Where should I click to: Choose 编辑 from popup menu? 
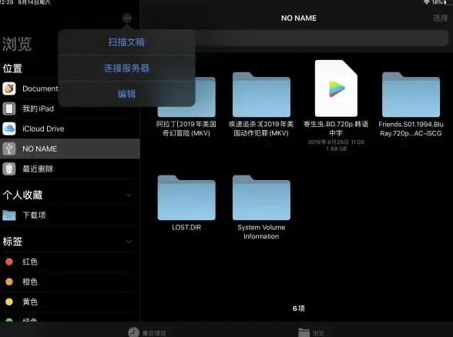click(x=126, y=94)
